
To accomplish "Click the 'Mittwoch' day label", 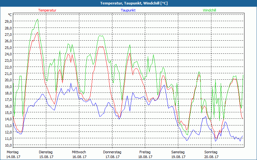I will tap(79, 152).
